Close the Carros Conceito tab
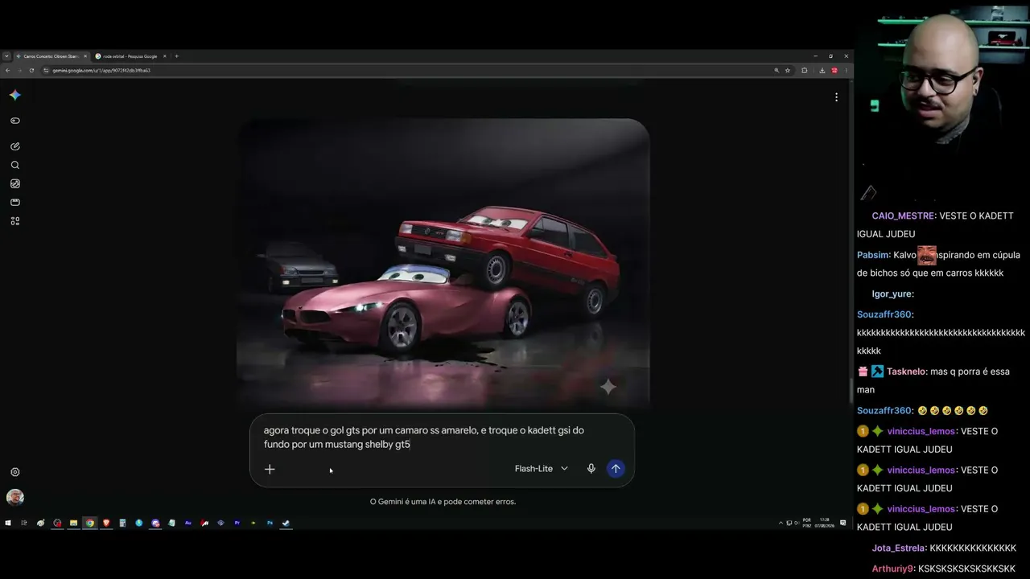Viewport: 1030px width, 579px height. 85,56
